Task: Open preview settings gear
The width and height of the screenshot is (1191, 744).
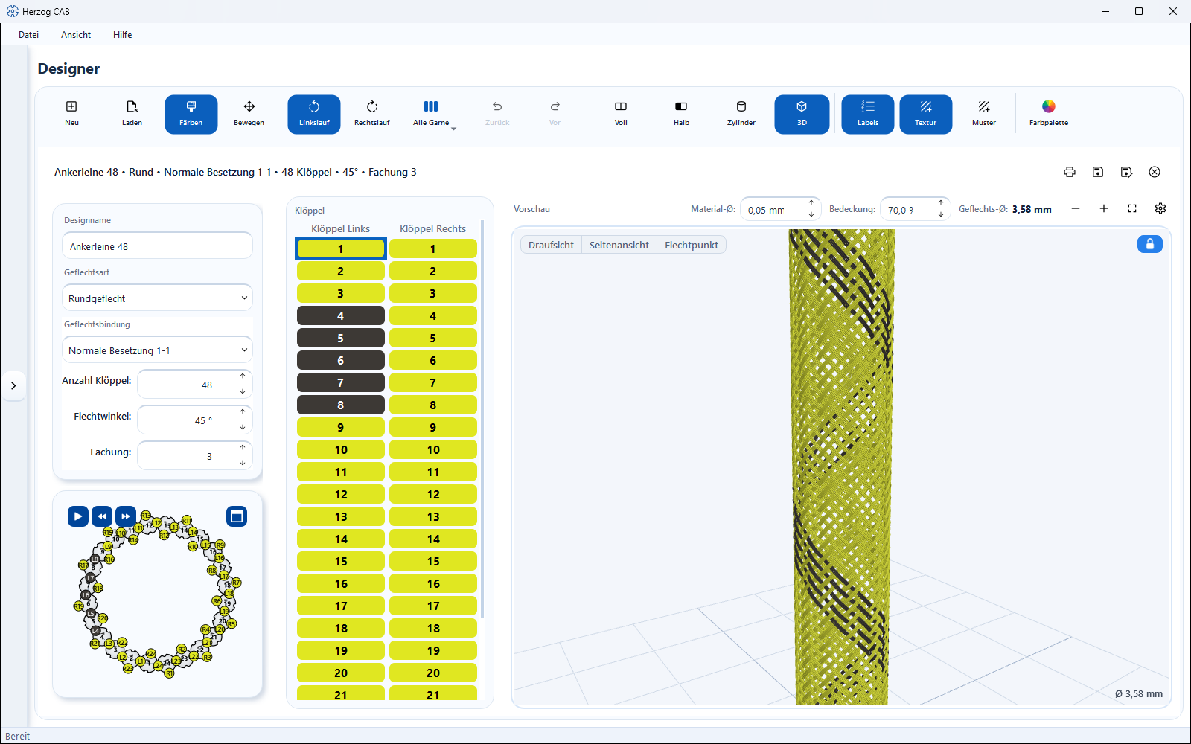Action: 1160,208
